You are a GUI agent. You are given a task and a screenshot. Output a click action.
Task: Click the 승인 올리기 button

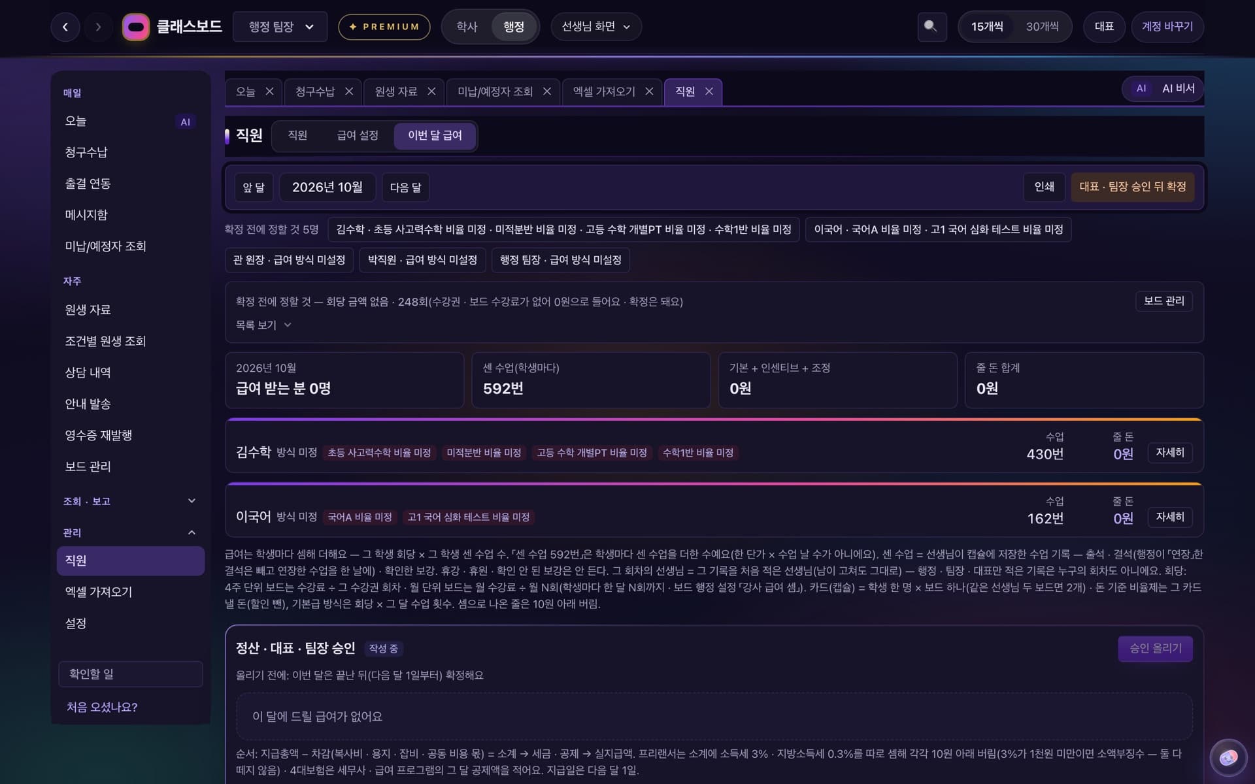tap(1155, 648)
